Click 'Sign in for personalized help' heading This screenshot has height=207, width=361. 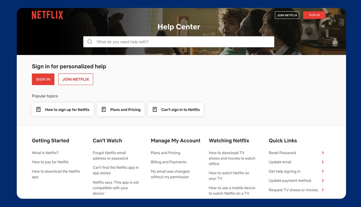[x=69, y=67]
